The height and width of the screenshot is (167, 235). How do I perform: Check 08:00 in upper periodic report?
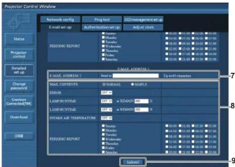[167, 44]
